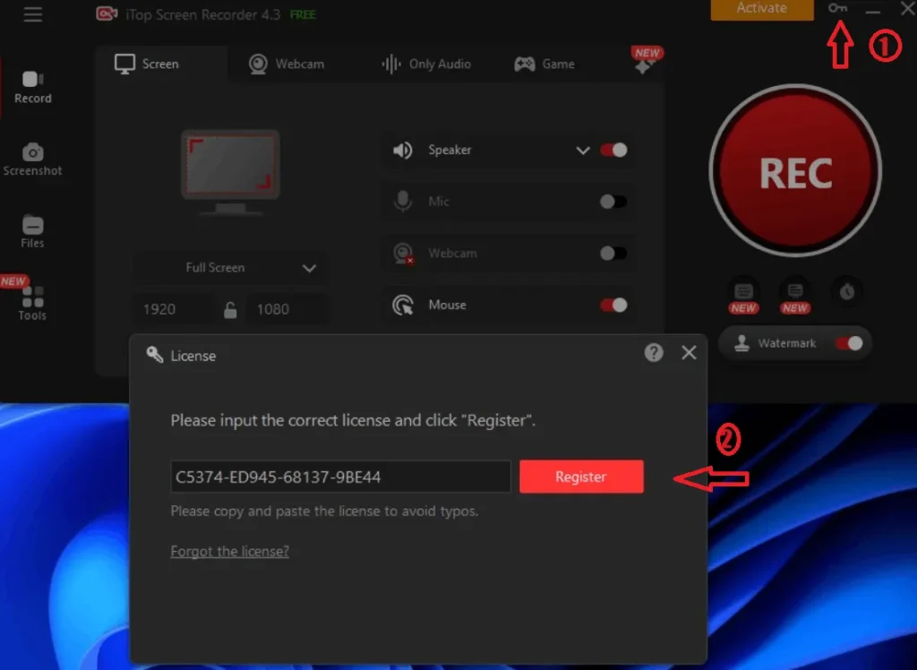Click the microphone icon
Screen dimensions: 917x670
point(402,202)
